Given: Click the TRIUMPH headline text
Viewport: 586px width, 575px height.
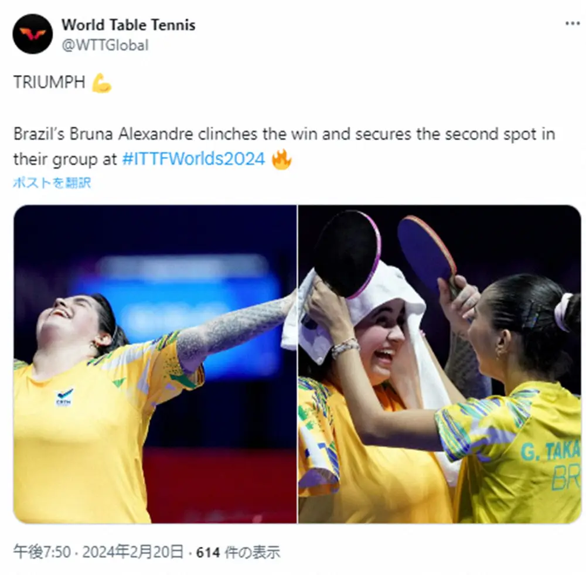Looking at the screenshot, I should click(x=49, y=82).
